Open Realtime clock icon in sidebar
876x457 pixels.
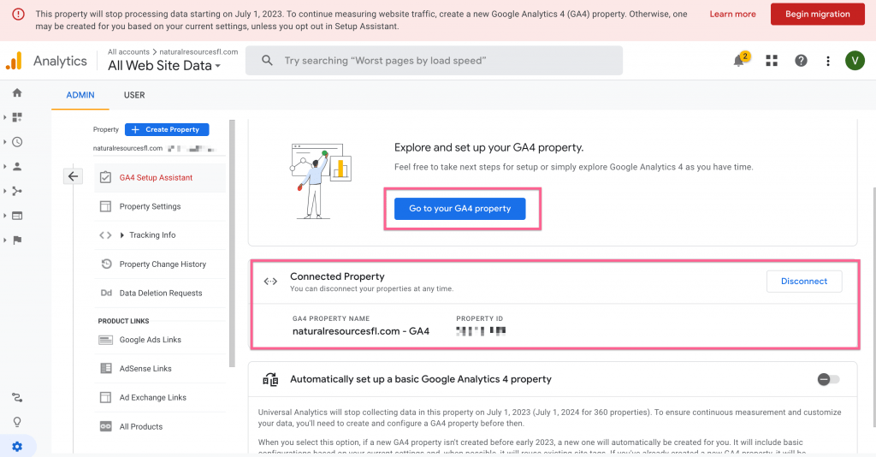(x=17, y=142)
